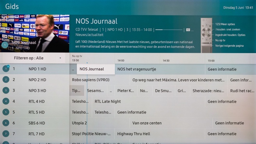The width and height of the screenshot is (256, 144).
Task: Select Tip... program on NPO 3
Action: point(77,91)
